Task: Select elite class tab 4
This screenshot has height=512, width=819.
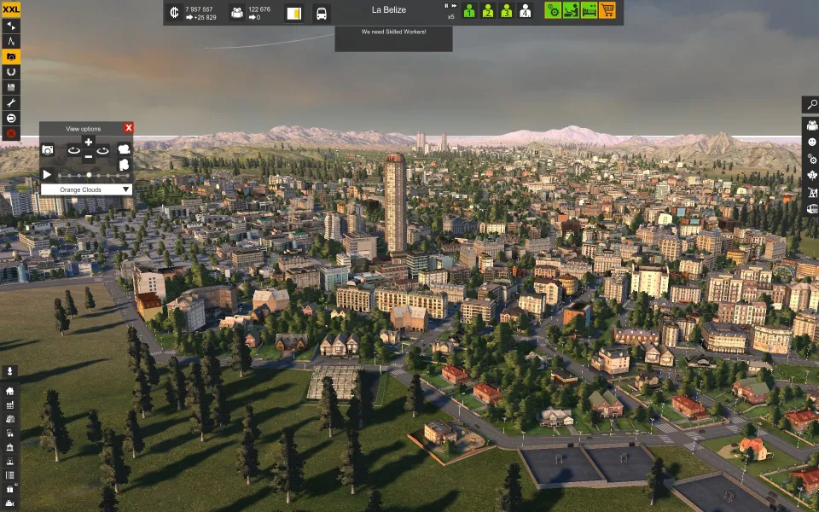Action: tap(526, 11)
